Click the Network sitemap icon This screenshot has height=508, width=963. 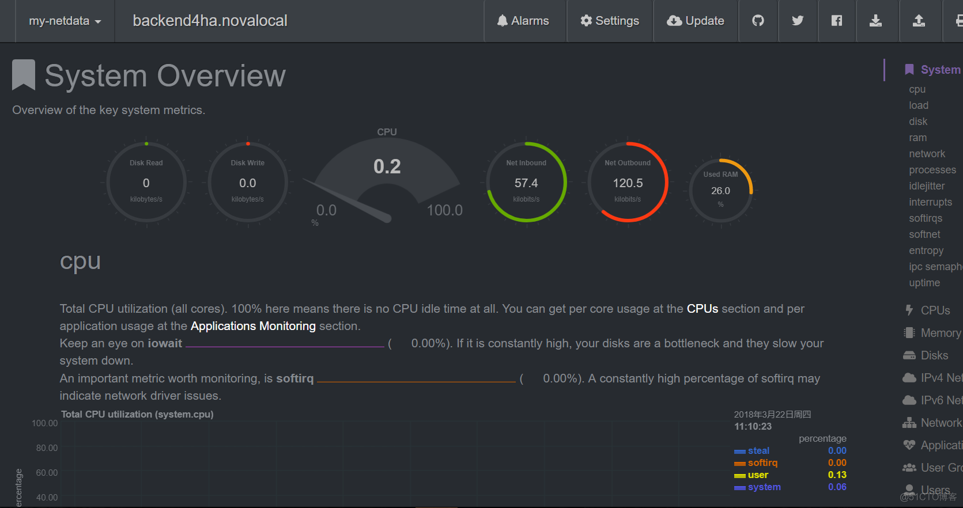click(x=909, y=423)
